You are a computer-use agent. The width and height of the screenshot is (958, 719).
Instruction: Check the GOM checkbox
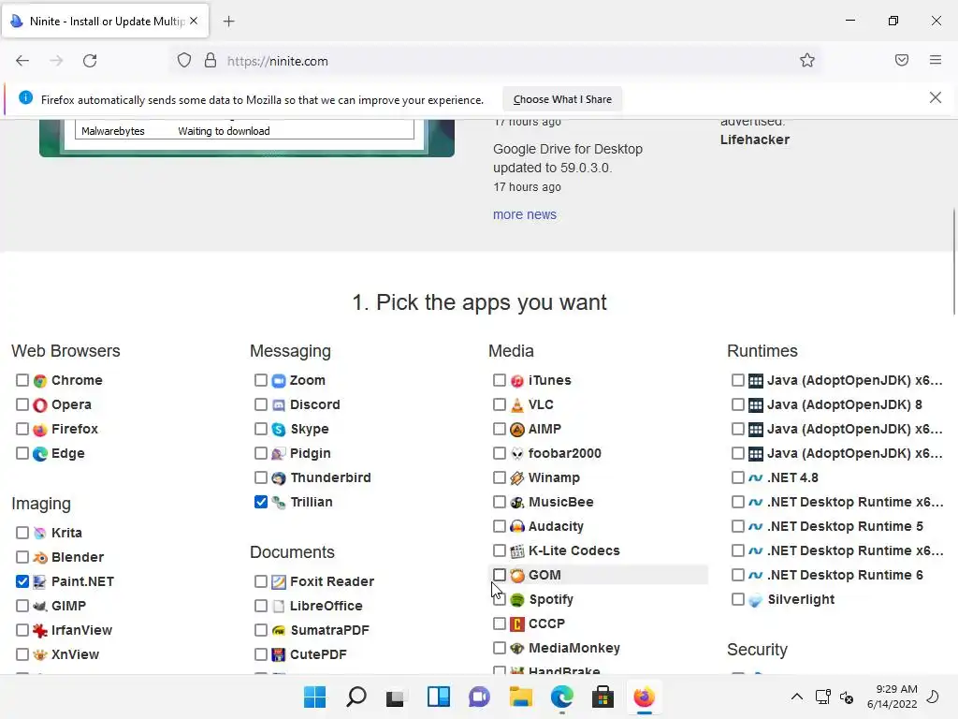[500, 576]
